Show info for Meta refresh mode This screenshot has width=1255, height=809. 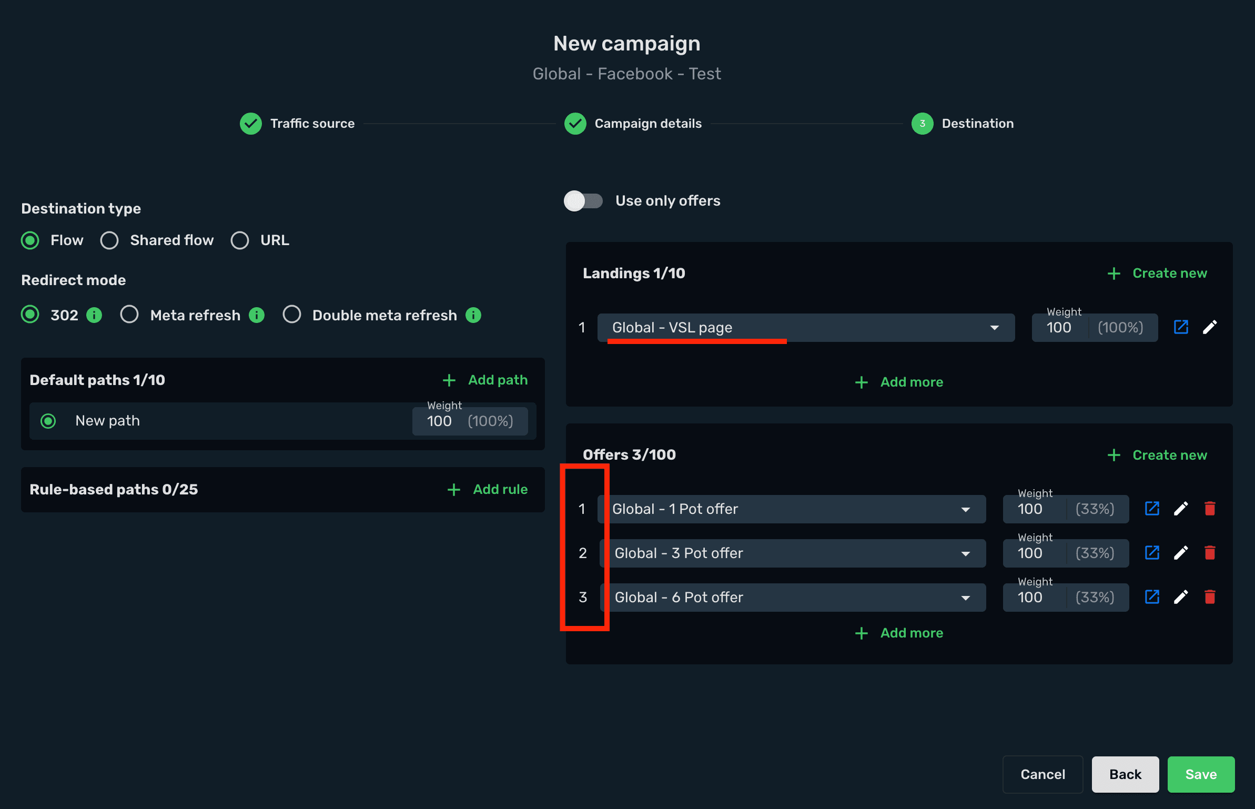coord(257,315)
